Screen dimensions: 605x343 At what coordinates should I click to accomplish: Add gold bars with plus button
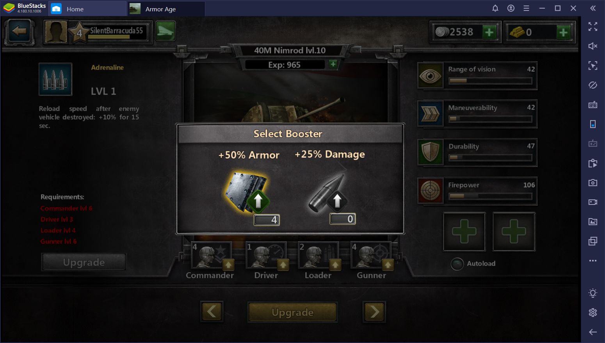pos(563,32)
